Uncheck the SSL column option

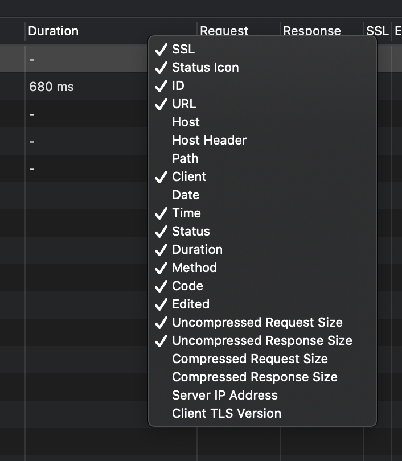pos(262,49)
